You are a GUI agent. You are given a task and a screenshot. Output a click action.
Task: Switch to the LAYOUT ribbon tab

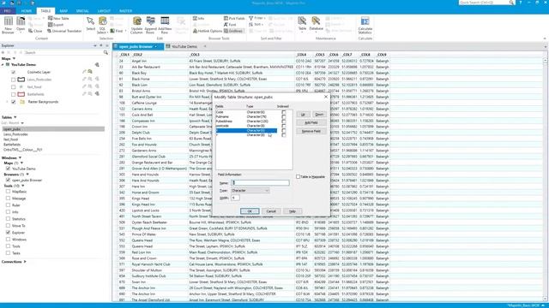point(104,11)
